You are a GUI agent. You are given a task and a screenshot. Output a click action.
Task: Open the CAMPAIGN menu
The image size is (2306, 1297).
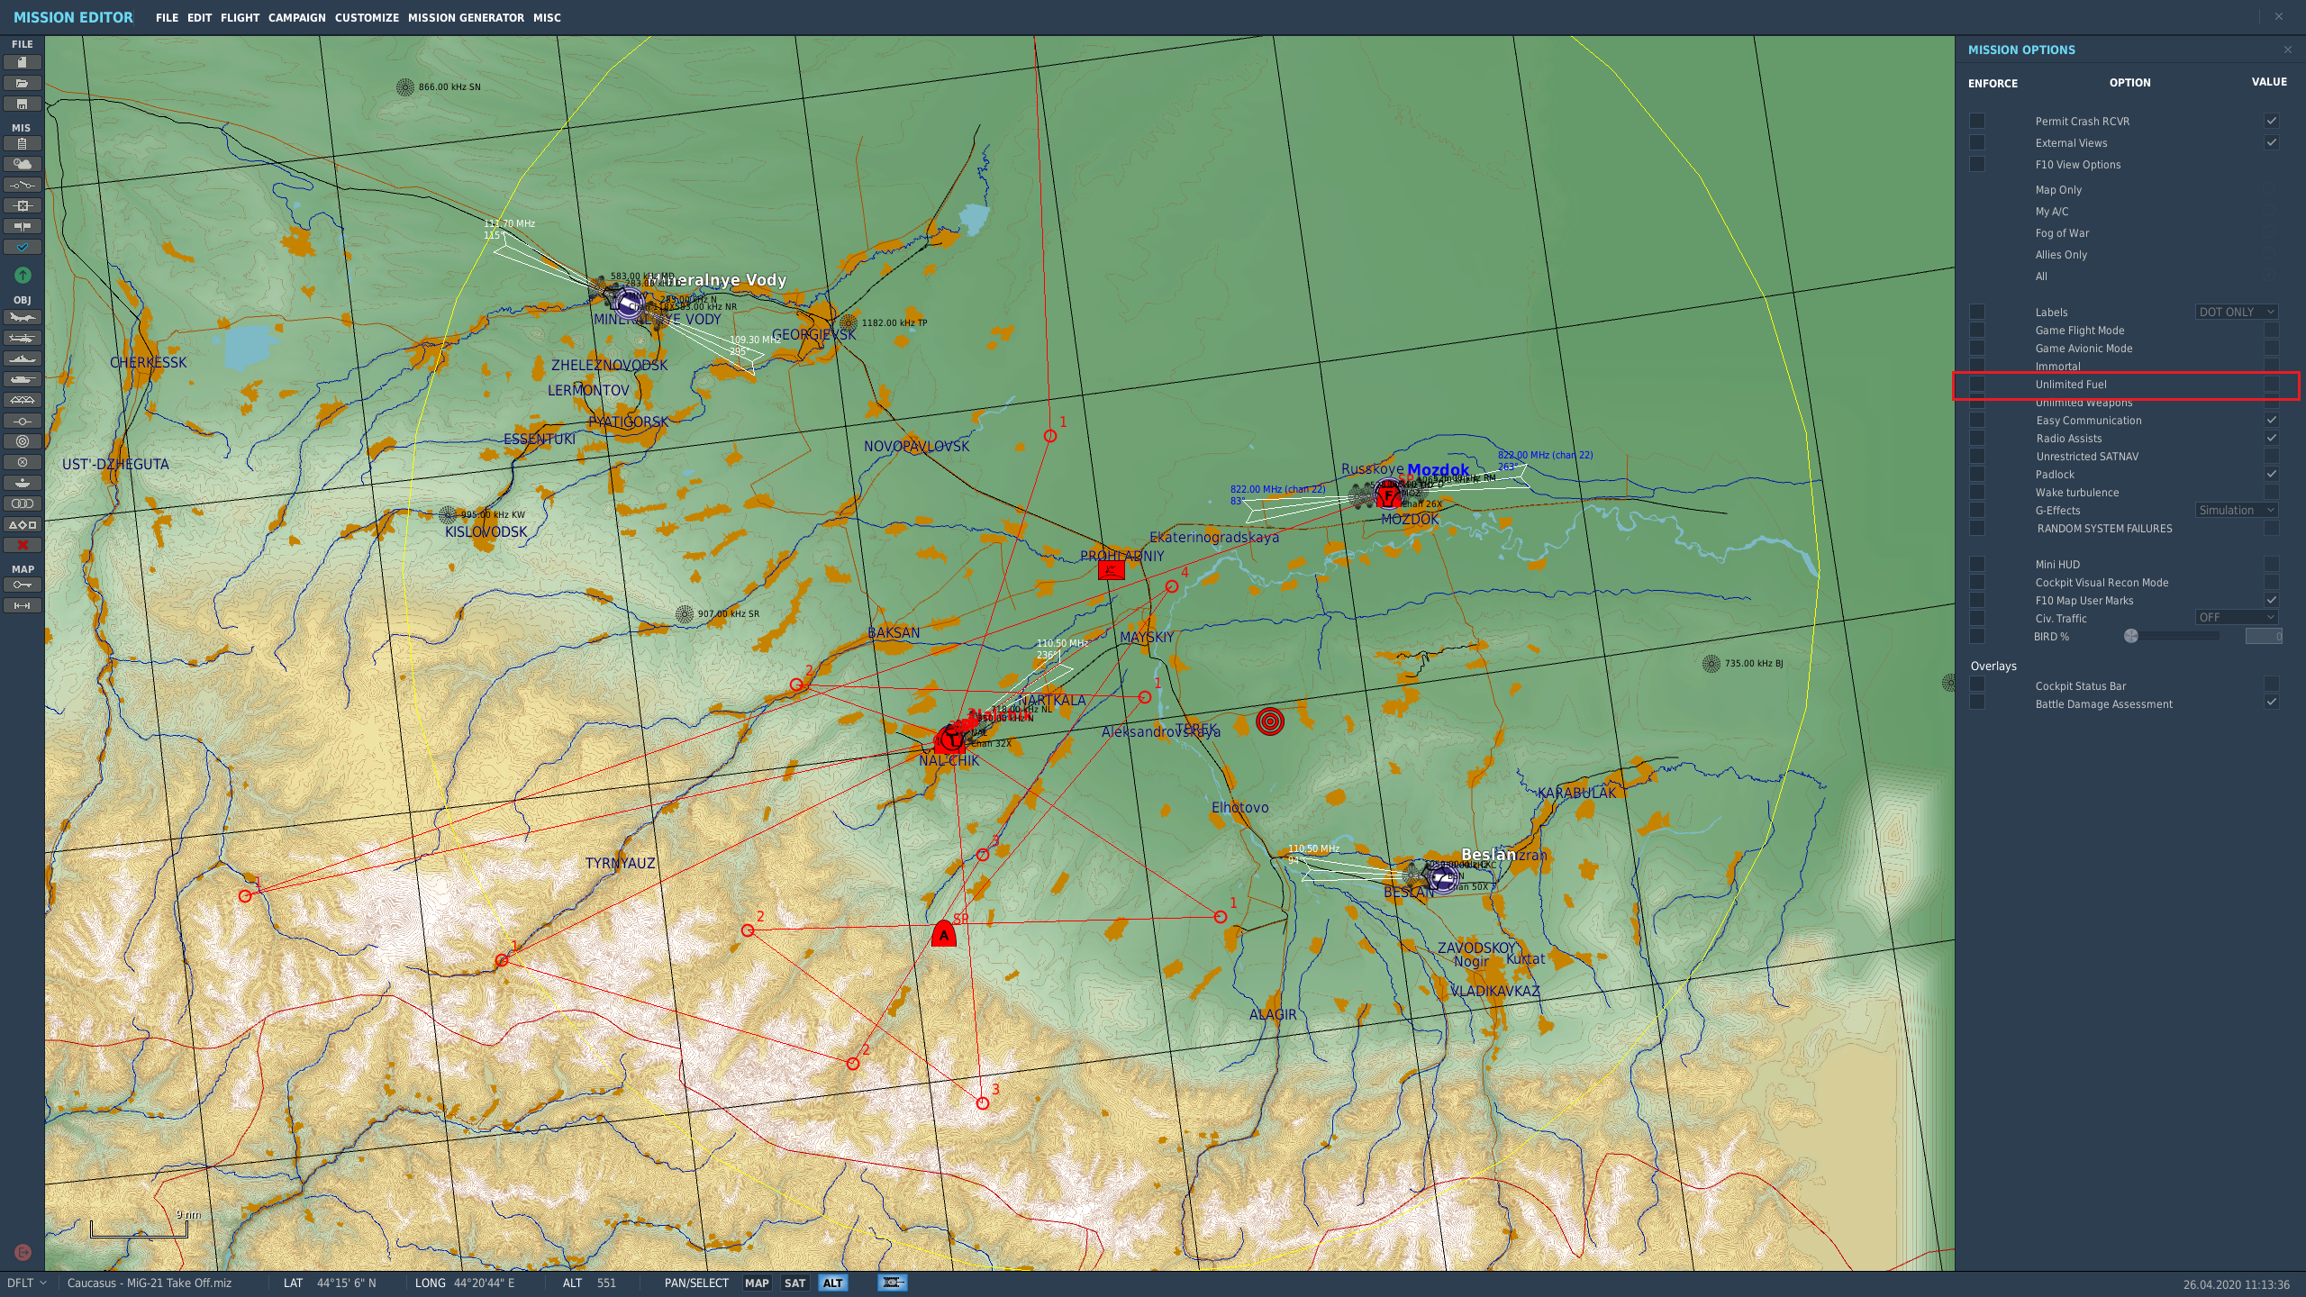296,17
